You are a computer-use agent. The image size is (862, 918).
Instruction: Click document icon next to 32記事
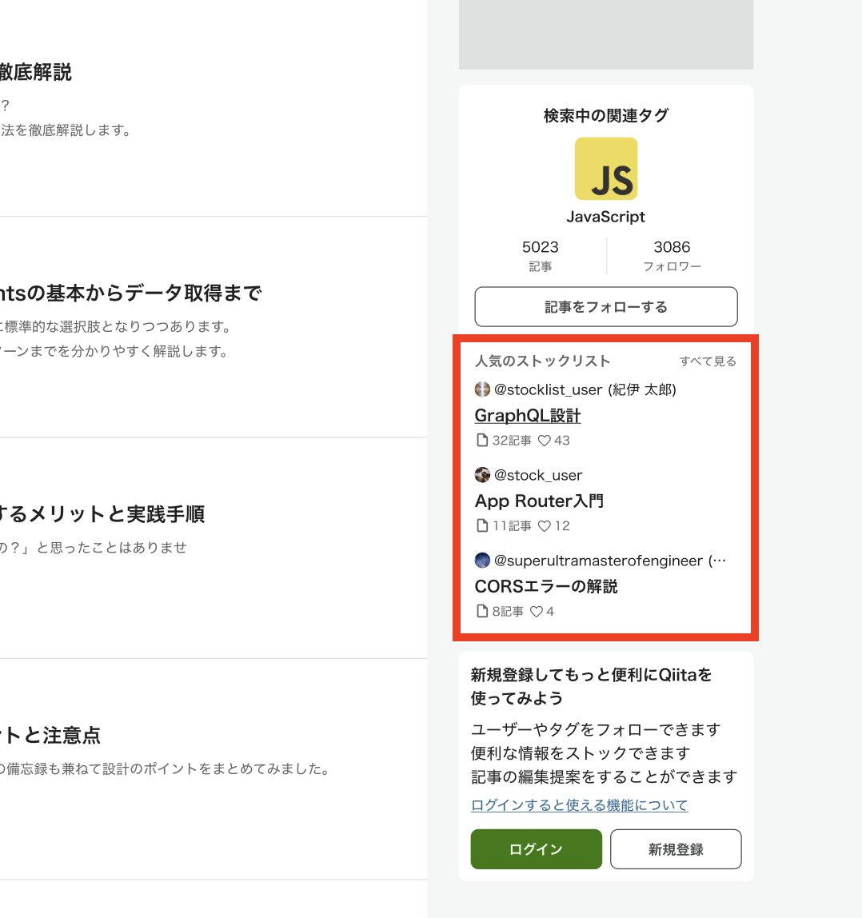(x=482, y=441)
